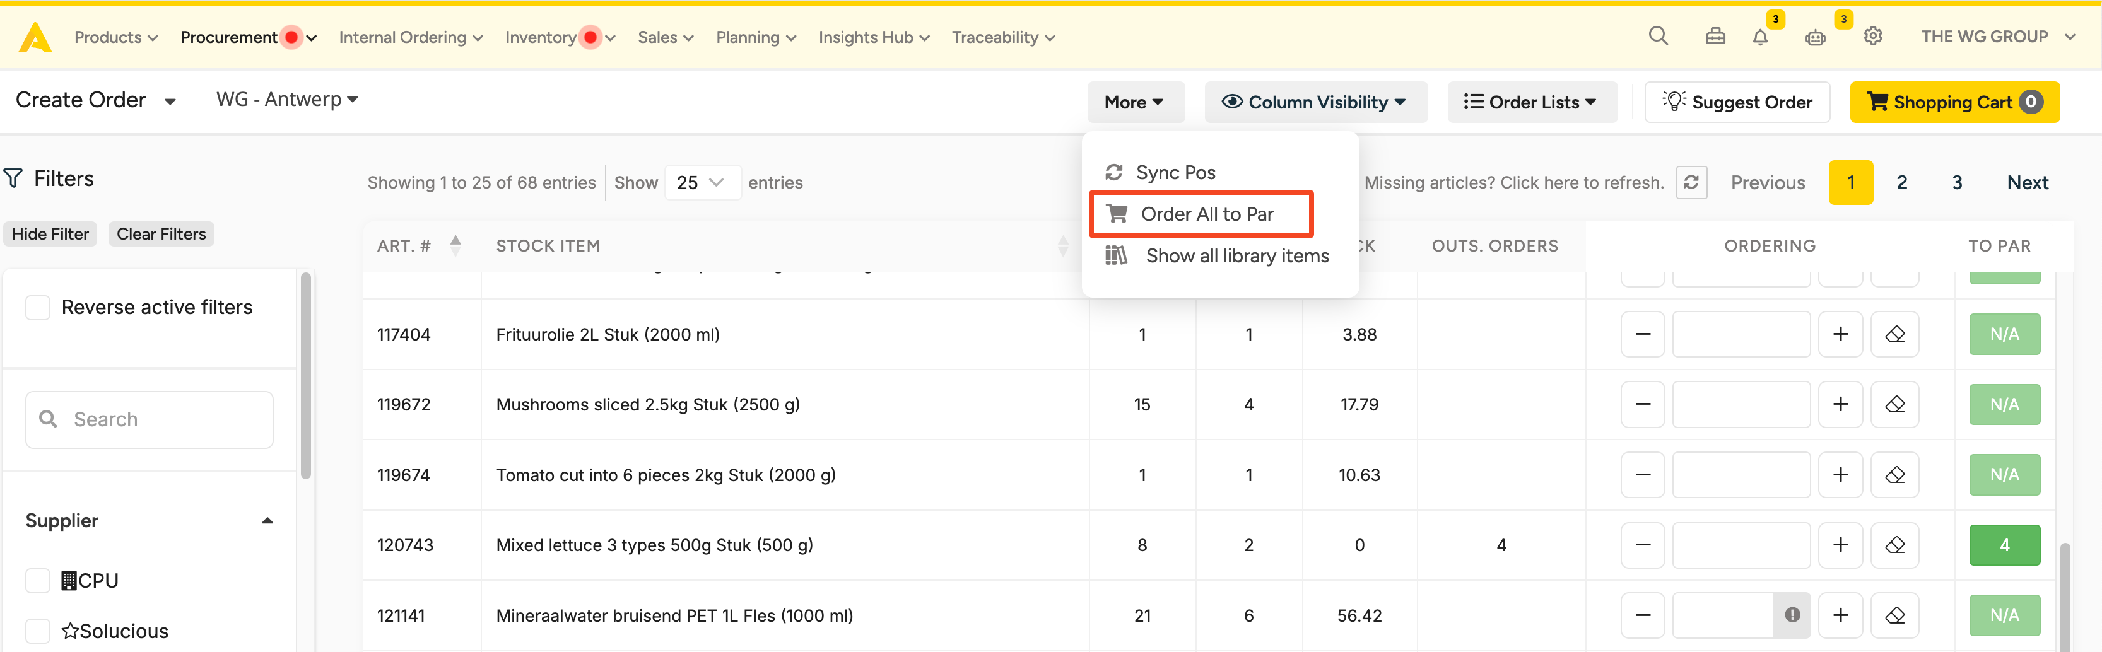Viewport: 2102px width, 652px height.
Task: Open the settings gear icon
Action: pyautogui.click(x=1873, y=36)
